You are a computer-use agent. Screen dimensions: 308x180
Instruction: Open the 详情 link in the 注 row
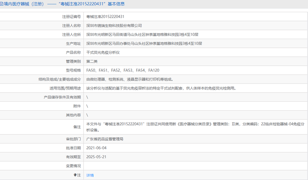coord(90,175)
